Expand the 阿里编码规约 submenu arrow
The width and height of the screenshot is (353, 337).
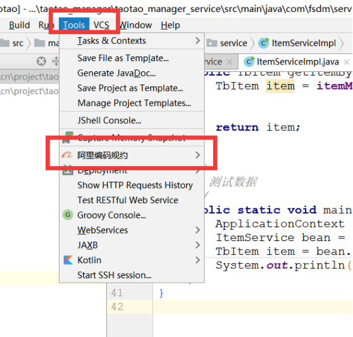(197, 155)
